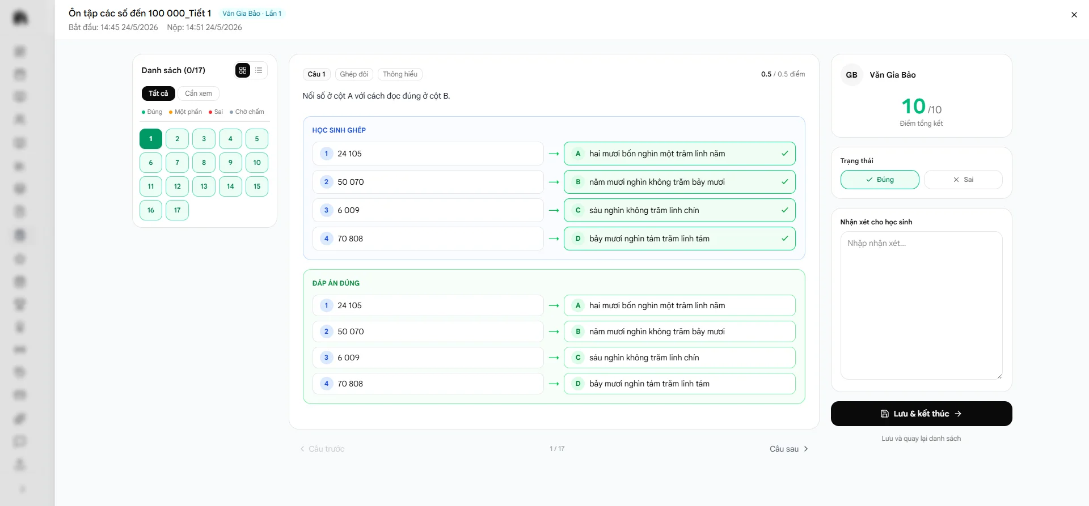Click the Danh sách (0/17) heading

(174, 70)
